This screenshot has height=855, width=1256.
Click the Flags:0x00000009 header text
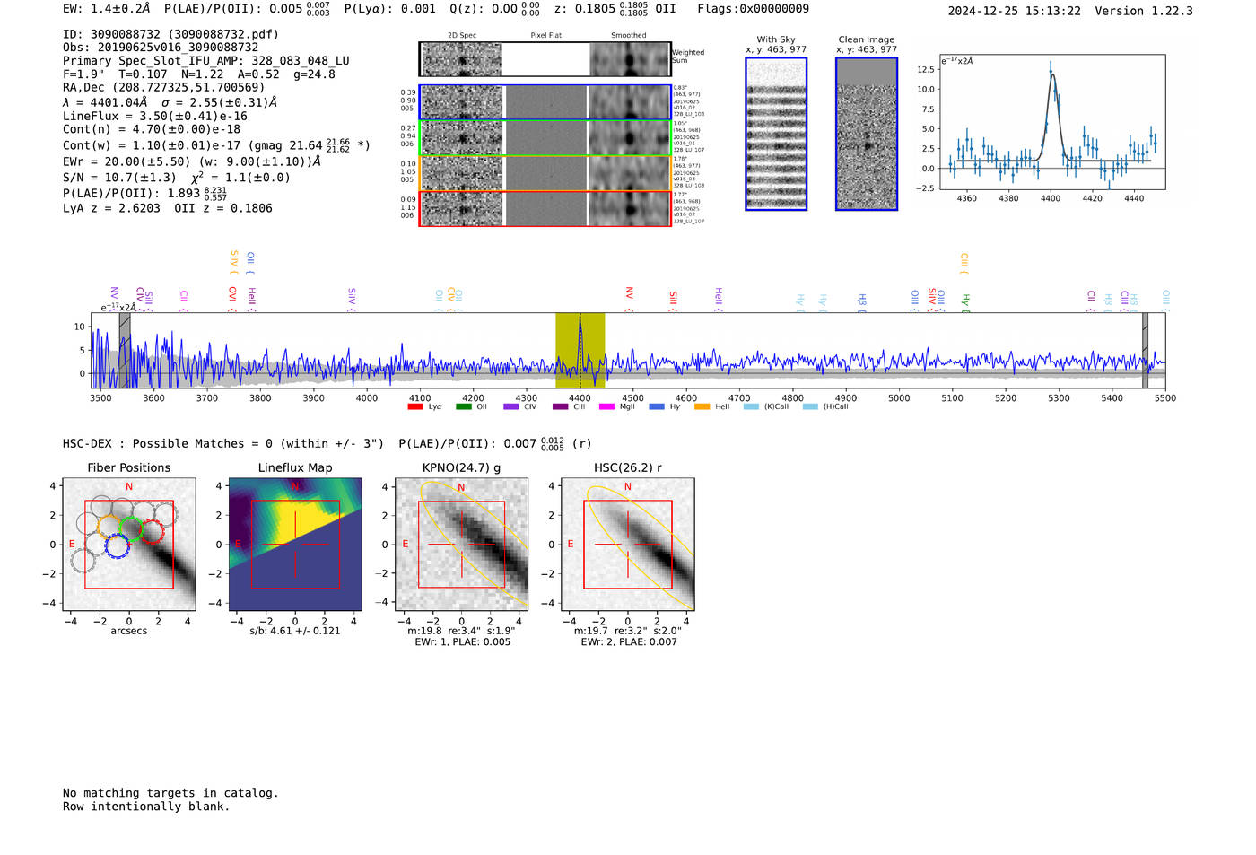753,9
